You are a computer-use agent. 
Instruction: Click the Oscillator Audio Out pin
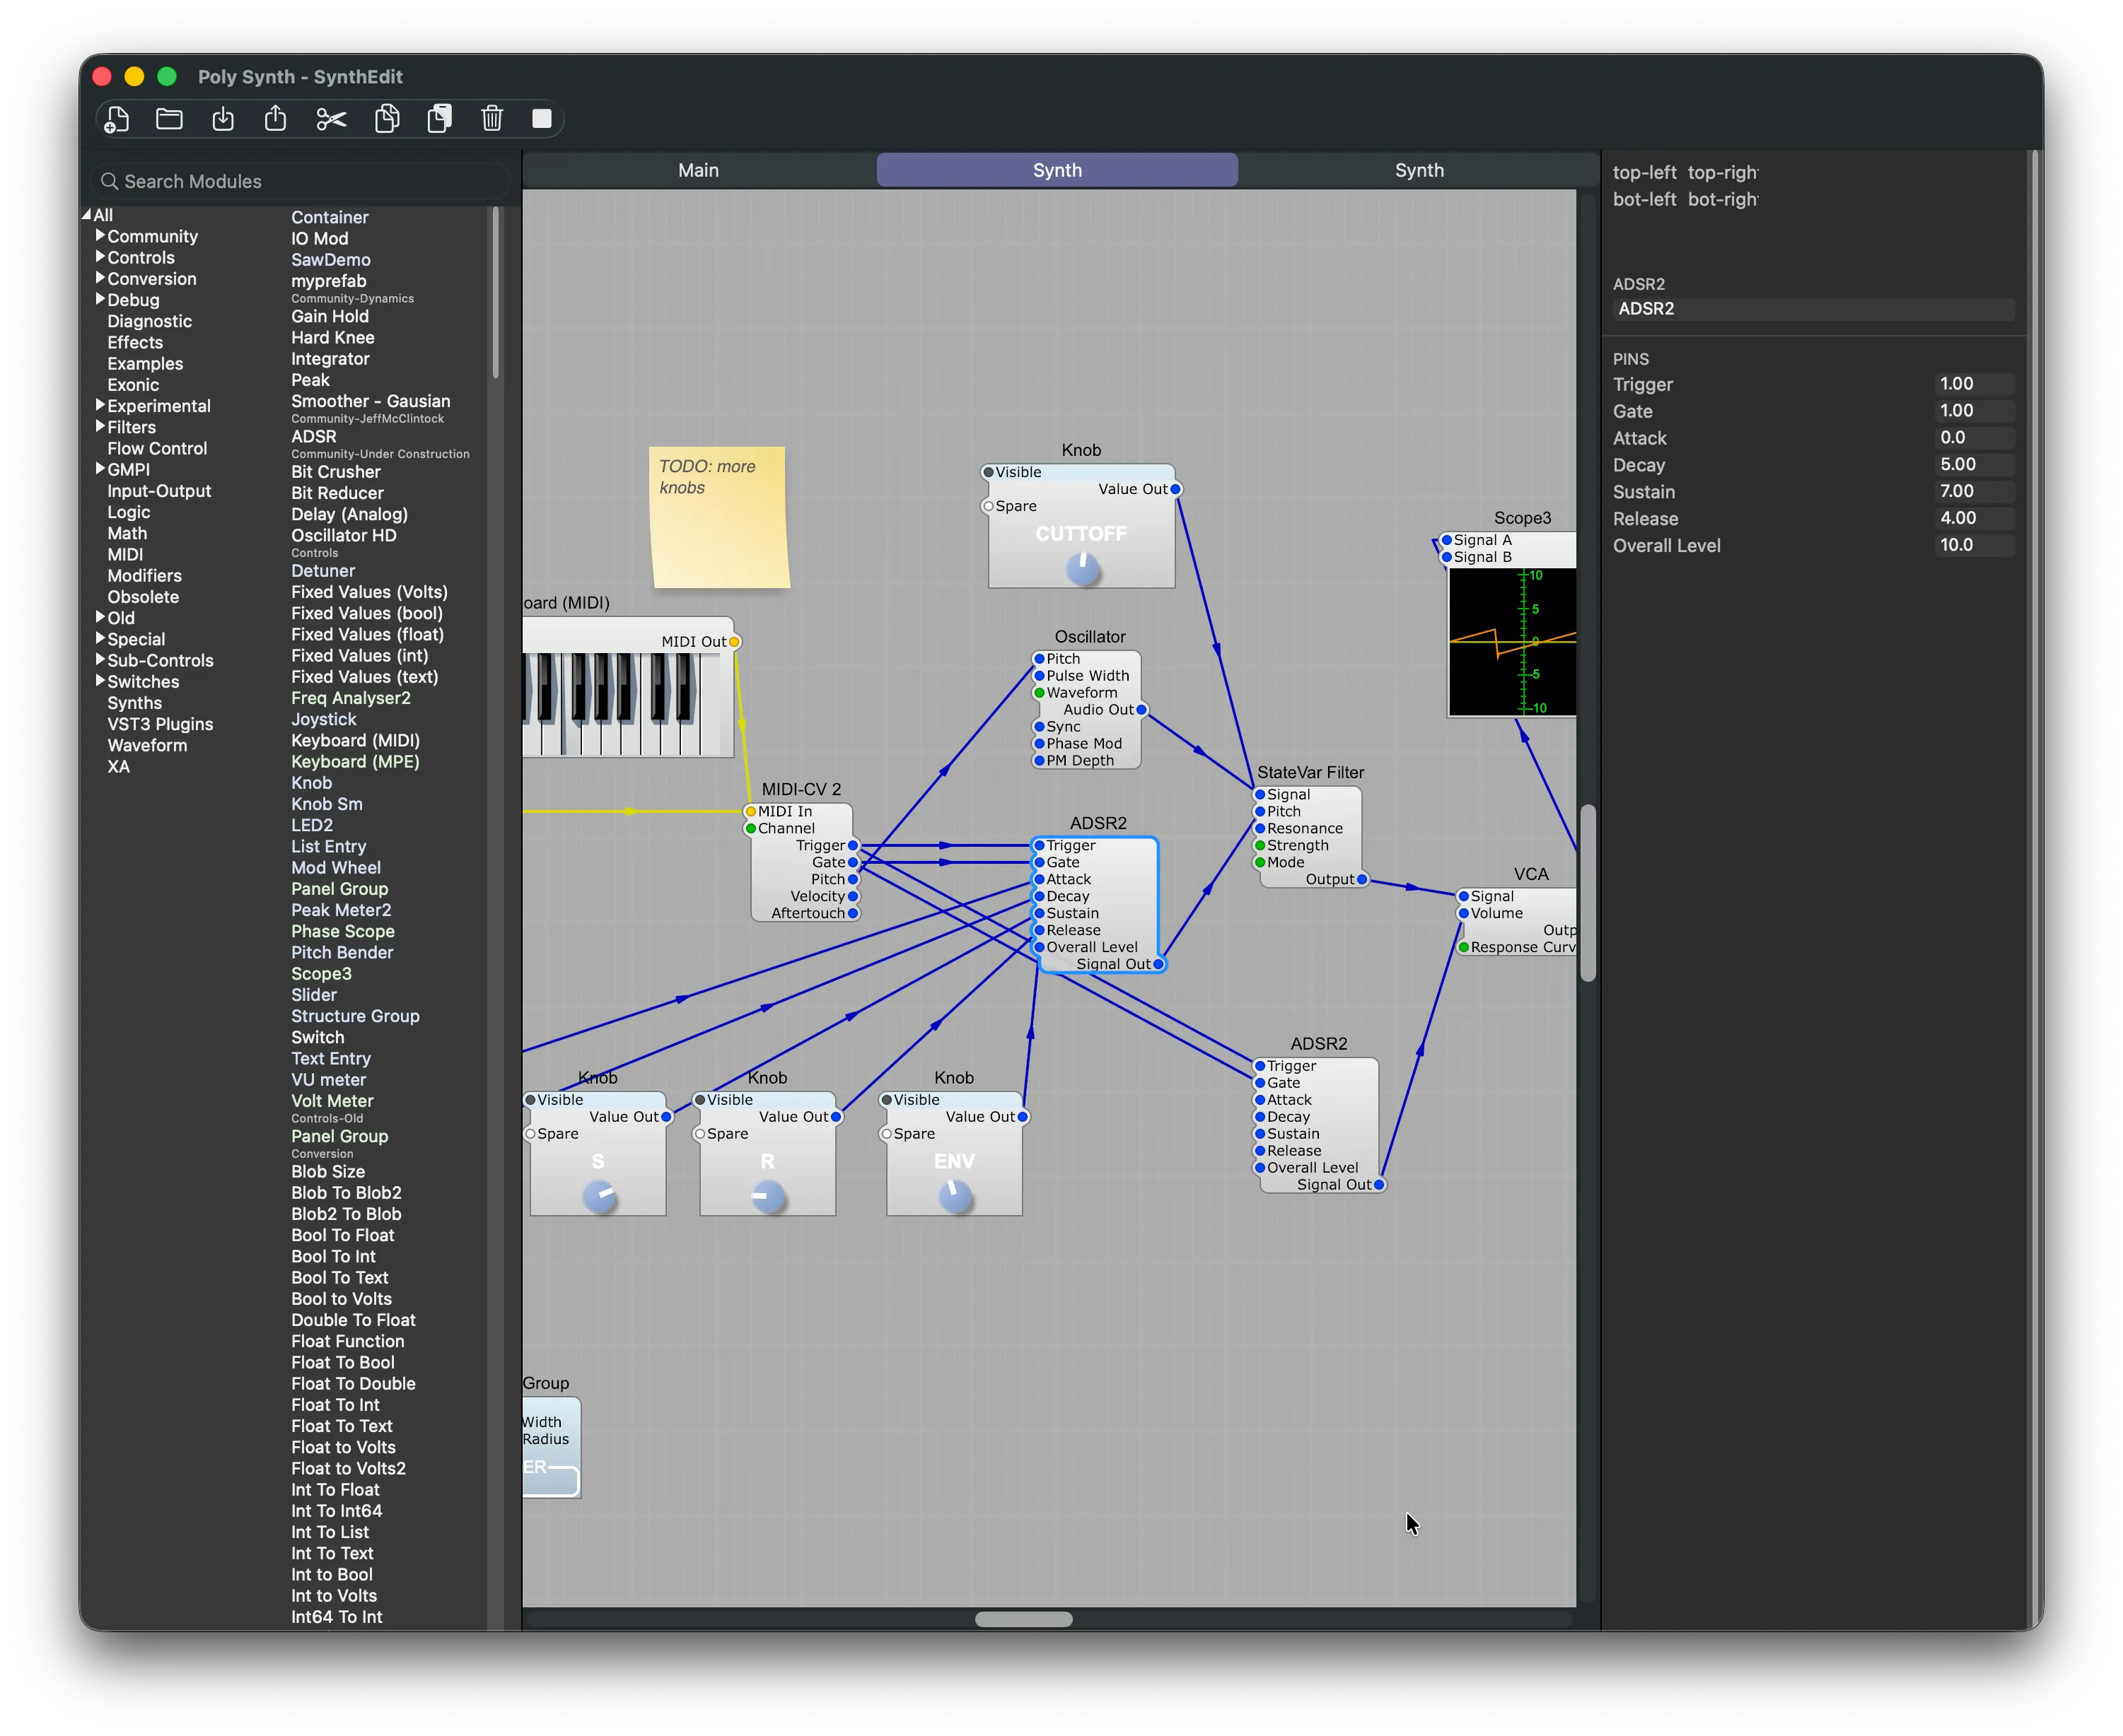pyautogui.click(x=1141, y=710)
